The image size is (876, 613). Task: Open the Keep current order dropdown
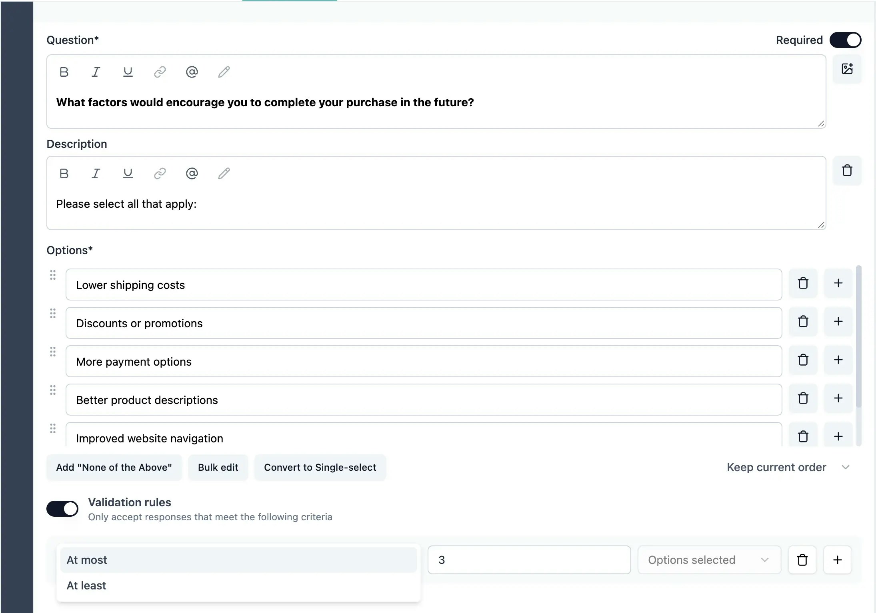786,467
